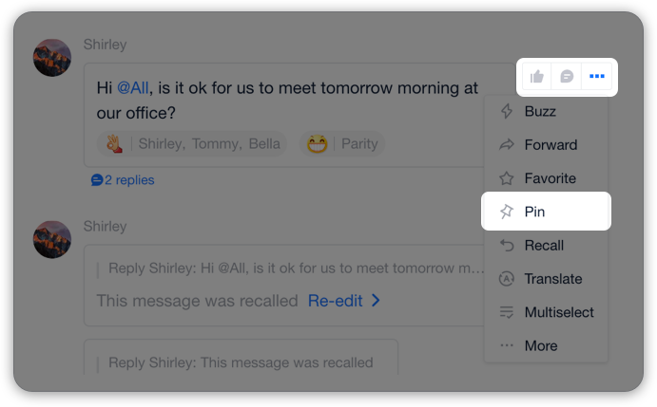Click the Pin pushpin icon
The width and height of the screenshot is (657, 407).
coord(507,212)
